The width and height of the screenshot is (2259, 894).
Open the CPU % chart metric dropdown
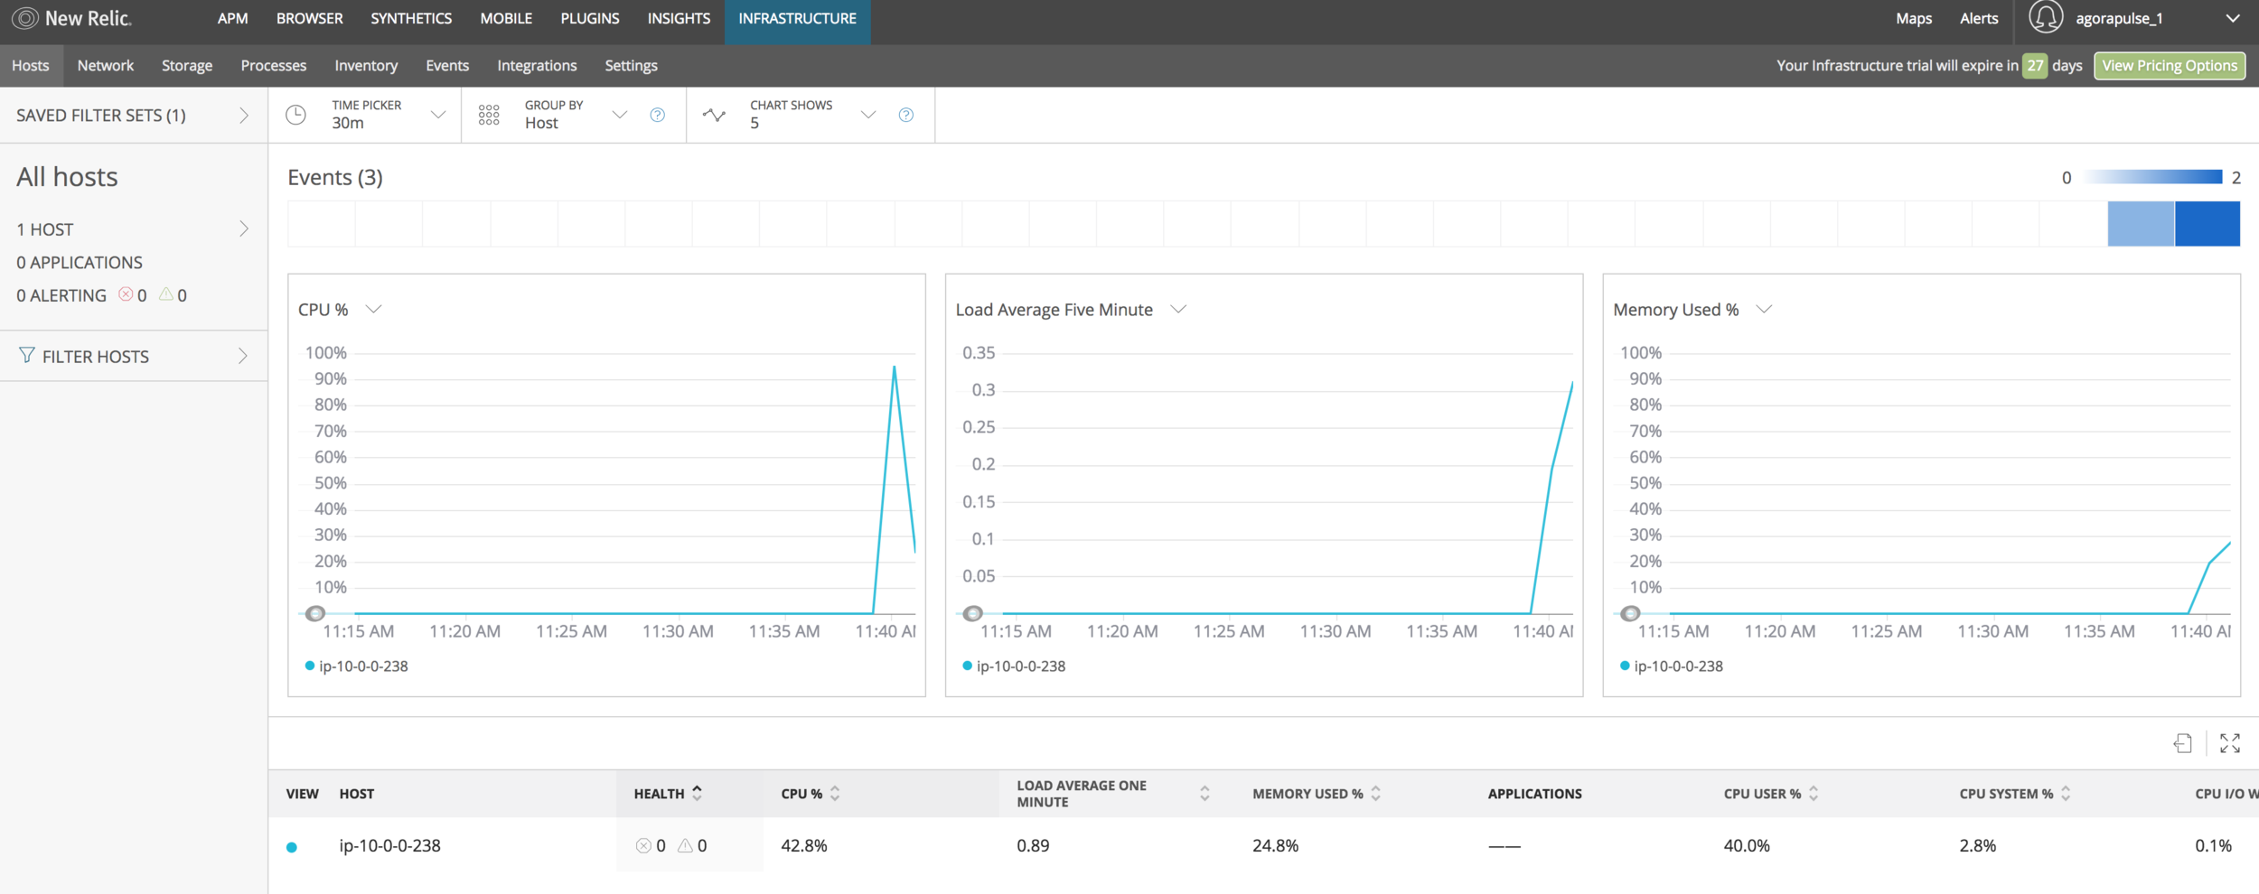(x=373, y=310)
